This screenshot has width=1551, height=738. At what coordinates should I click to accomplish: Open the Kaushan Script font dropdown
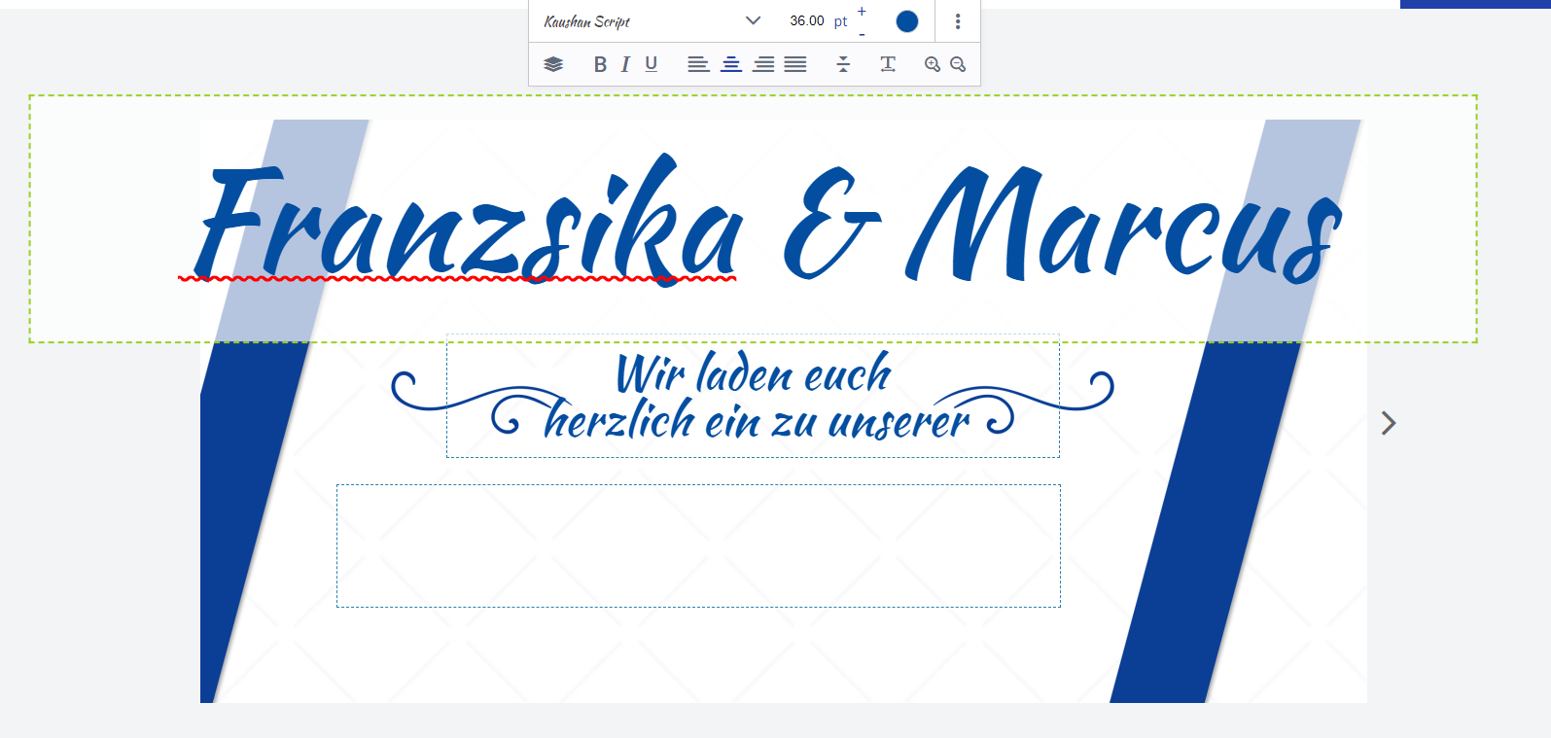(x=652, y=20)
